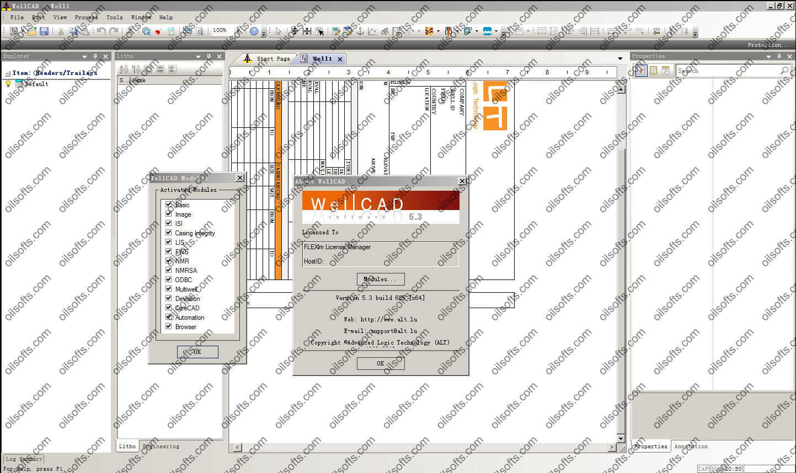Click the chart curve toolbar icon
This screenshot has height=473, width=796.
click(373, 31)
